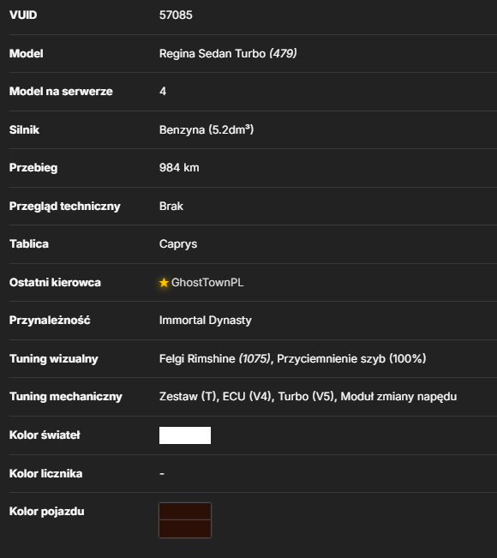Select the Regina Sedan Turbo model text
The image size is (497, 558).
pos(213,53)
